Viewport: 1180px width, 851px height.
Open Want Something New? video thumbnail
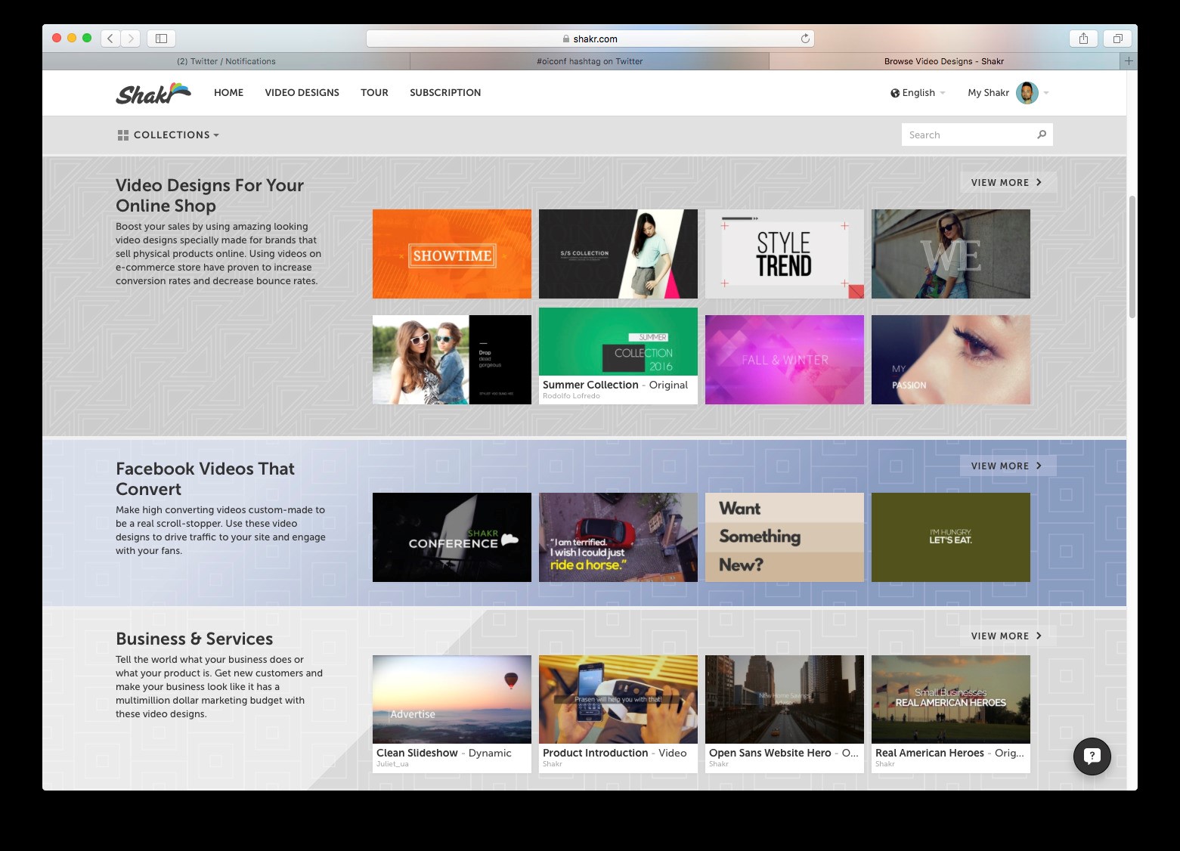[x=785, y=537]
